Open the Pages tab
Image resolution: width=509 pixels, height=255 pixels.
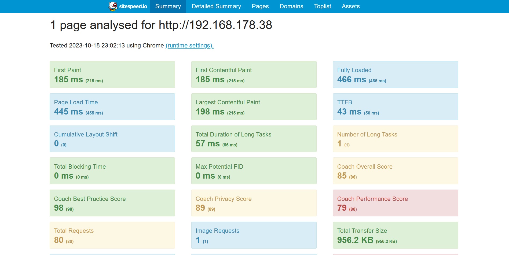pos(260,6)
